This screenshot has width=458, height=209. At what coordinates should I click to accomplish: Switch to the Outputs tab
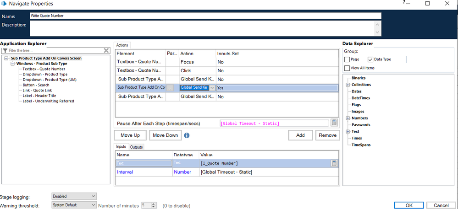click(137, 147)
